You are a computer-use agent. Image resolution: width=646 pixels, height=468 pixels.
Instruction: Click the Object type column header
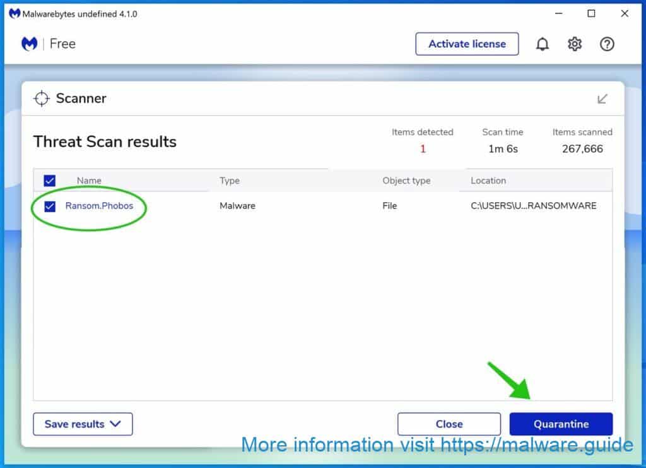tap(406, 181)
